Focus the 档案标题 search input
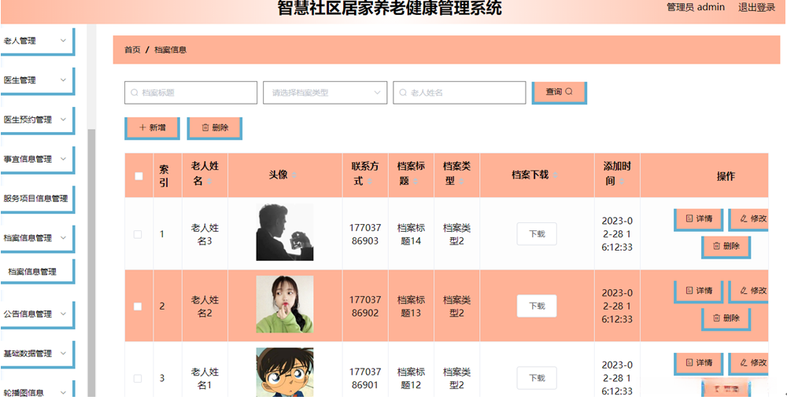787x400 pixels. point(190,93)
